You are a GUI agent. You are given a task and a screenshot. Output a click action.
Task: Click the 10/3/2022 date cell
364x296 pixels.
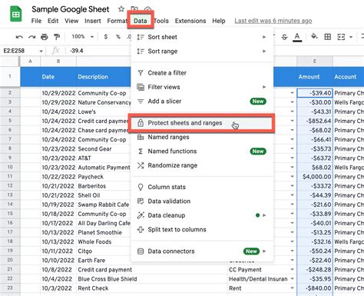click(x=58, y=288)
